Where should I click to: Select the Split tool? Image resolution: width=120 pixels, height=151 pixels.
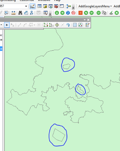pyautogui.click(x=62, y=25)
